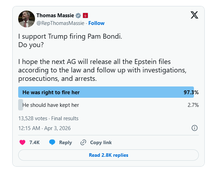Open Thomas Massie's profile picture

point(27,19)
